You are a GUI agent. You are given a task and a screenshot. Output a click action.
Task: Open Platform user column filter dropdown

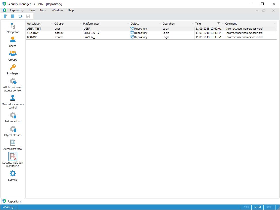tap(128, 24)
